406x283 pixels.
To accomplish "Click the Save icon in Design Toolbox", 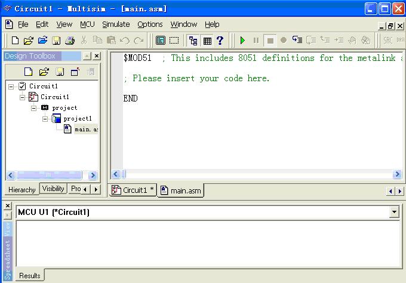I will pyautogui.click(x=60, y=72).
